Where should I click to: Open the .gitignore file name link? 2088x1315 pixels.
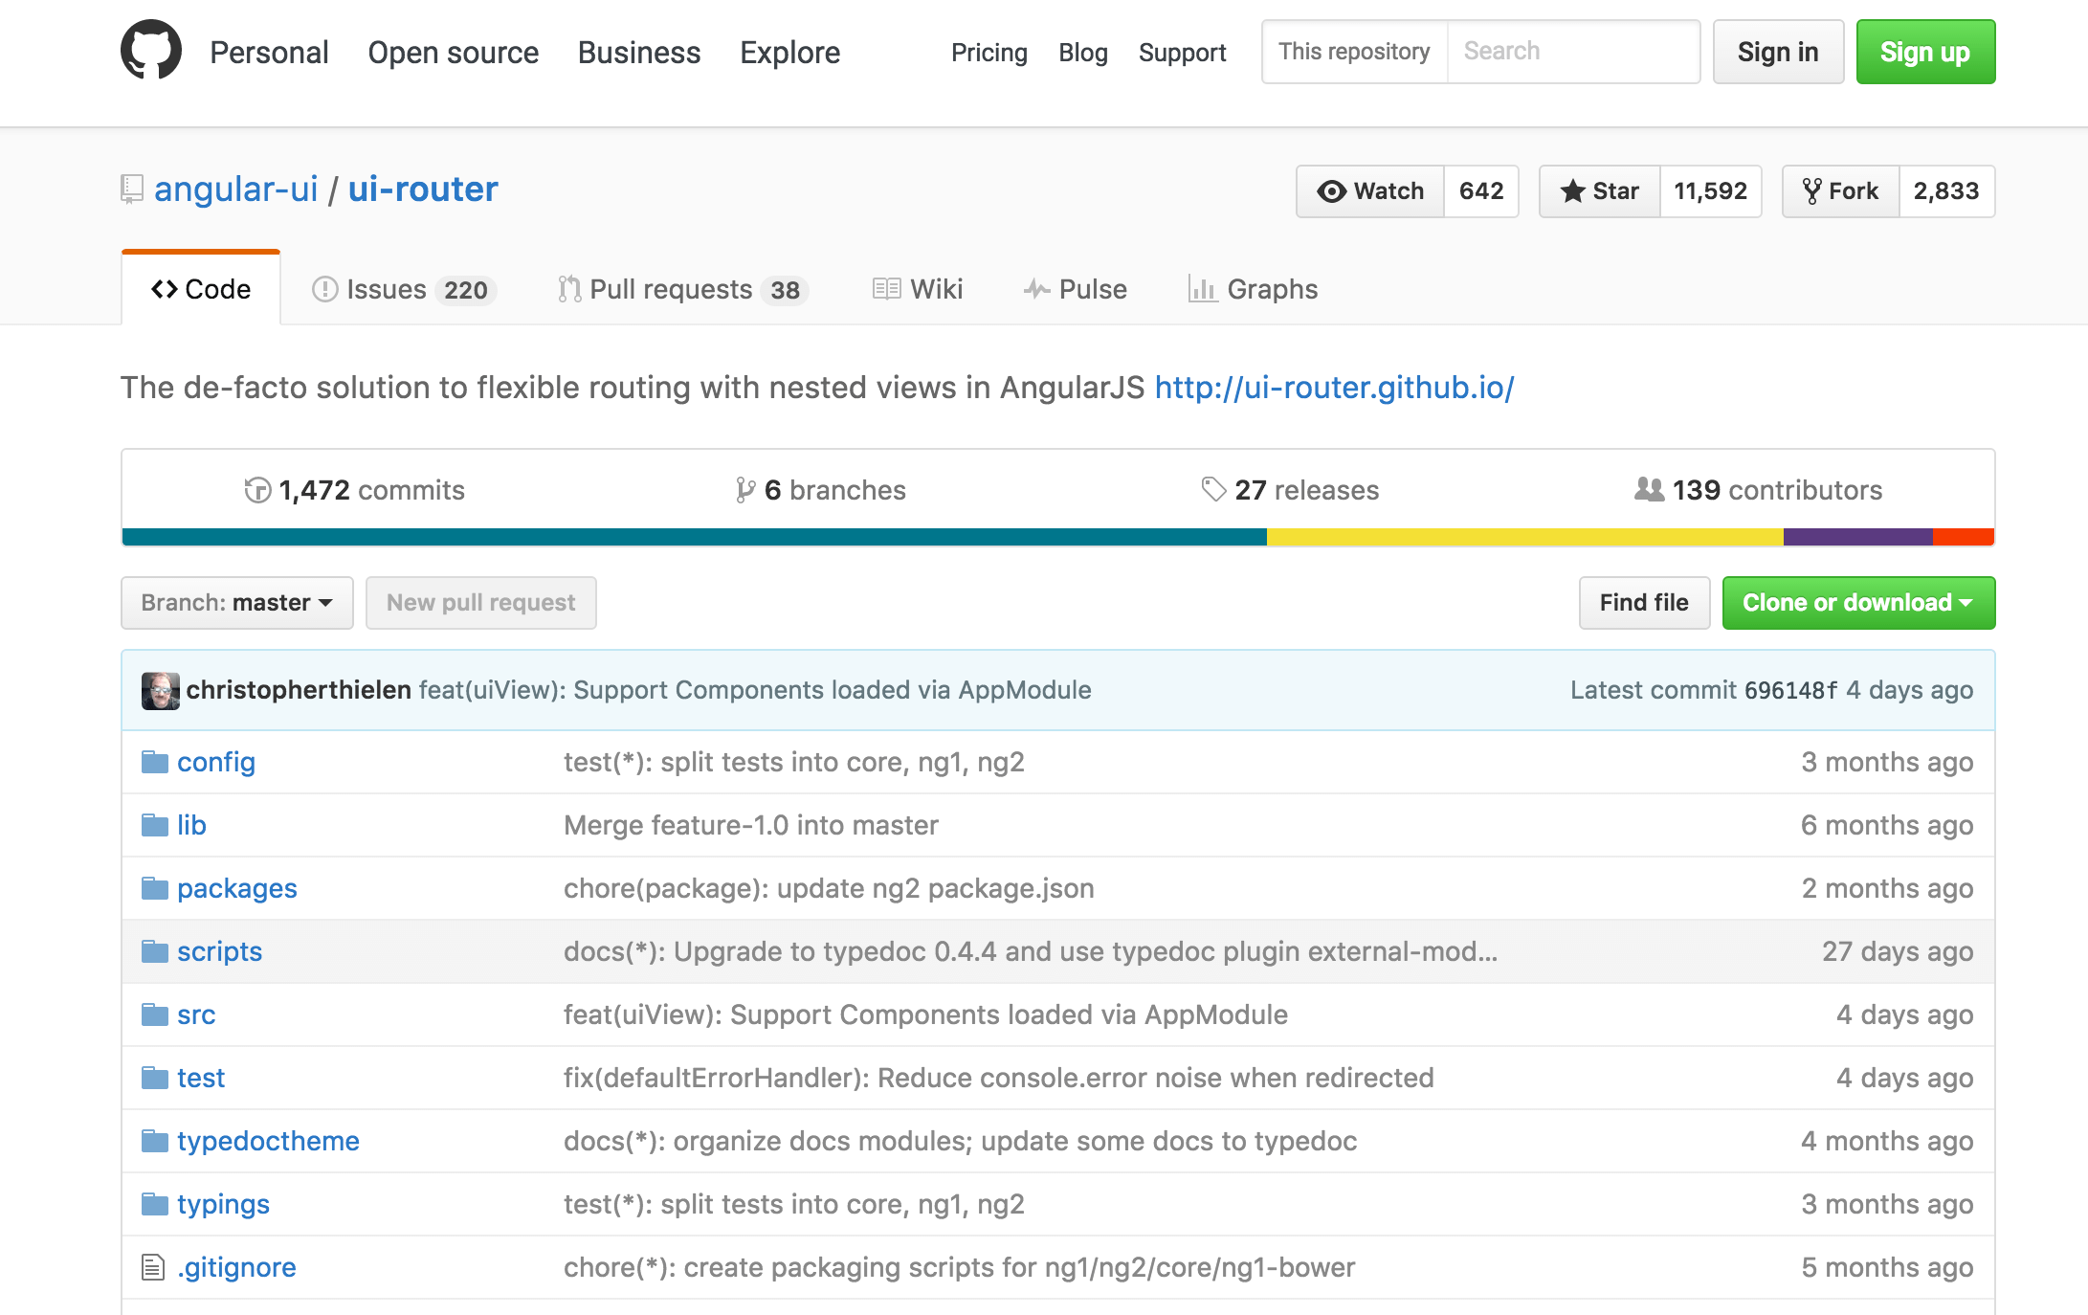[236, 1267]
